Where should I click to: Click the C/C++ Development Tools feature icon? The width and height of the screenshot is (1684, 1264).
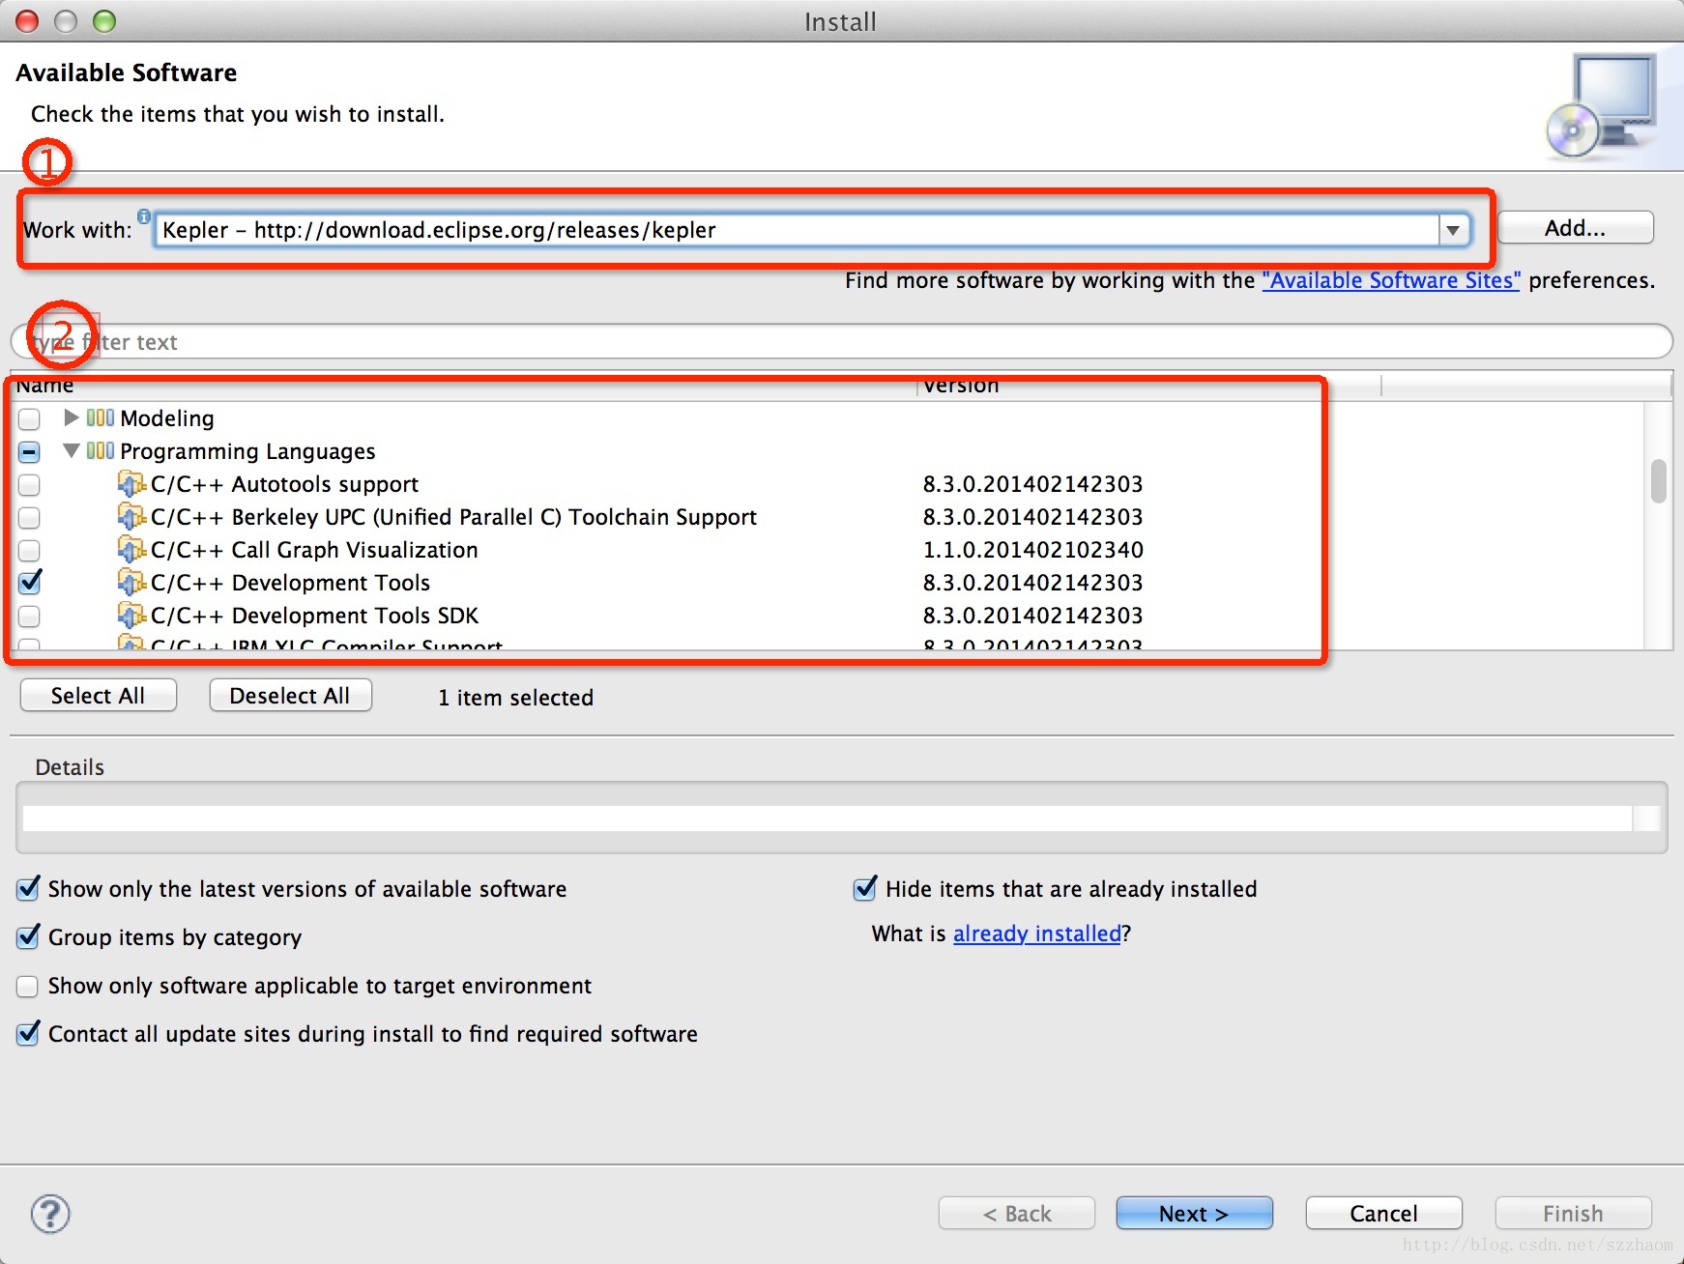pos(131,581)
